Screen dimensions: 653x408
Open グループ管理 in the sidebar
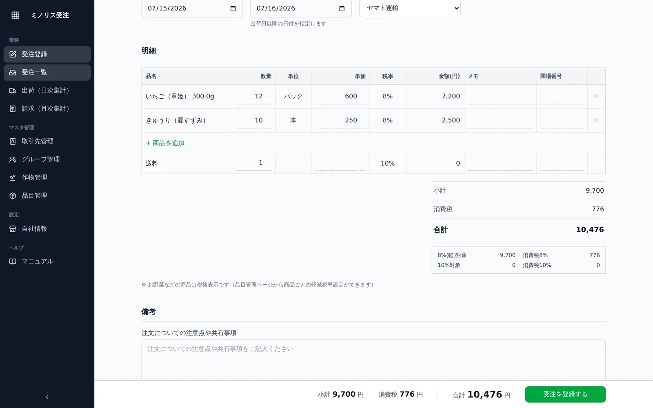pos(47,160)
